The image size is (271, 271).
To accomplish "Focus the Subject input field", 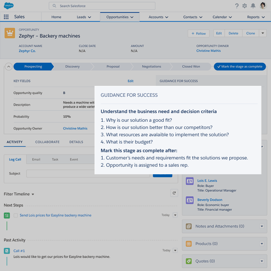I will coord(88,174).
